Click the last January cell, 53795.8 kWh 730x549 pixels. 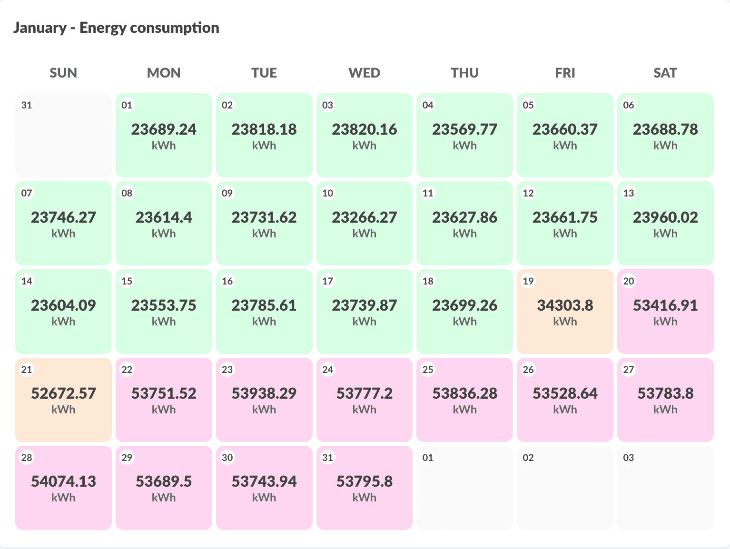(365, 488)
